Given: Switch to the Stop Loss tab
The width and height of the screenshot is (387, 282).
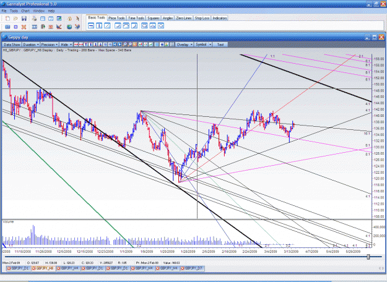Looking at the screenshot, I should [202, 18].
